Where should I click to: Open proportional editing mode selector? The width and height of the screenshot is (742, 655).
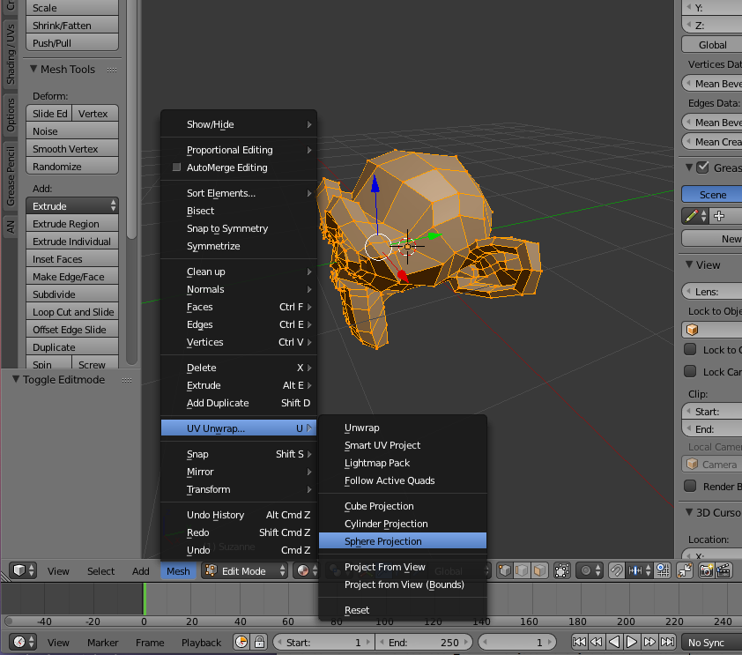[x=590, y=570]
